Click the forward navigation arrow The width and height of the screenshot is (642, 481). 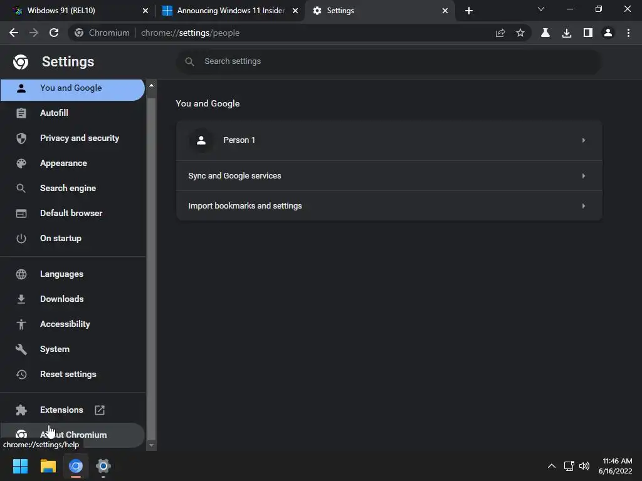pyautogui.click(x=34, y=33)
